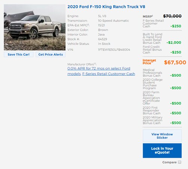The width and height of the screenshot is (188, 169).
Task: Click 2020 First Responder Bonus Cash row
Action: coord(162,111)
